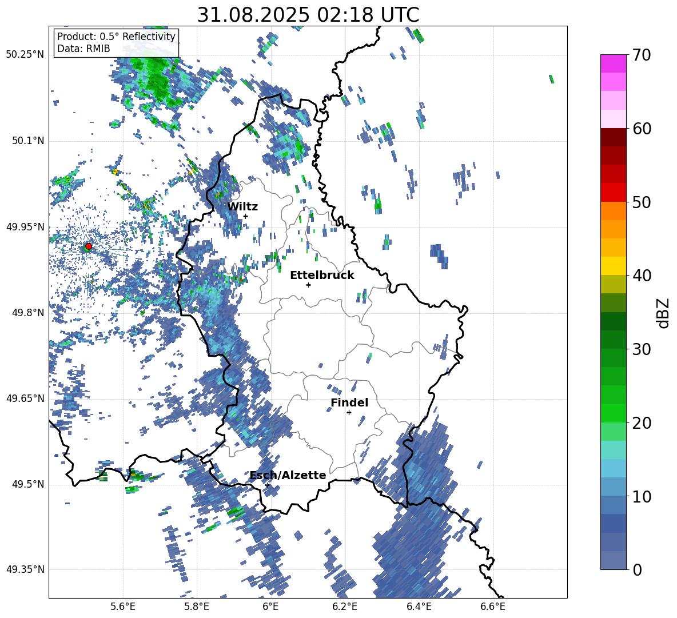Click the 50 label on colorbar
Viewport: 677px width, 618px height.
(642, 202)
